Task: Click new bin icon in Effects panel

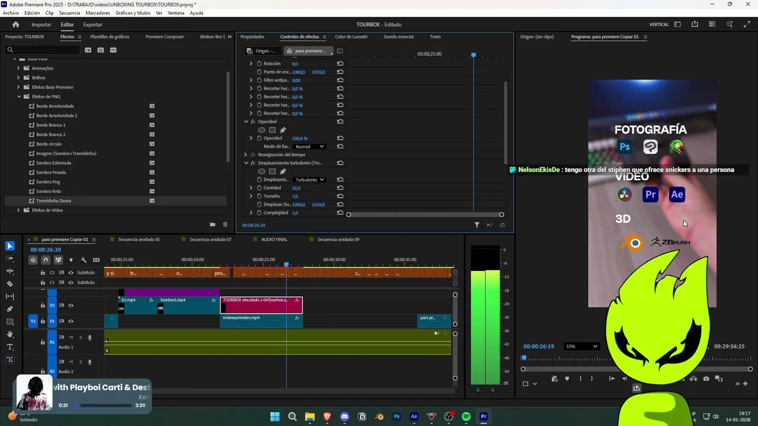Action: [213, 224]
